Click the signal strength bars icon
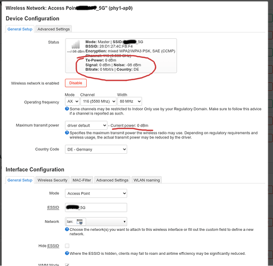Viewport: 273px width, 266px height. pos(76,44)
